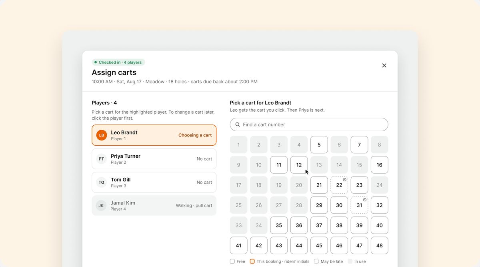This screenshot has height=267, width=480.
Task: Pick cart 38
Action: pos(339,225)
